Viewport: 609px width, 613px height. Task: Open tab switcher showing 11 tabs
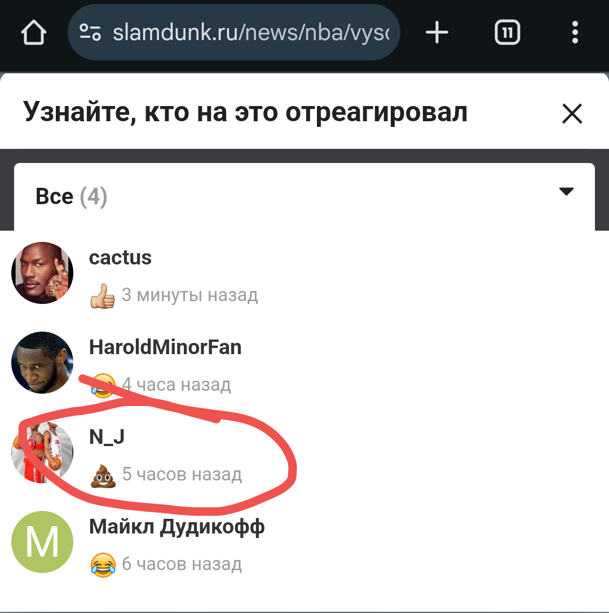click(x=507, y=32)
